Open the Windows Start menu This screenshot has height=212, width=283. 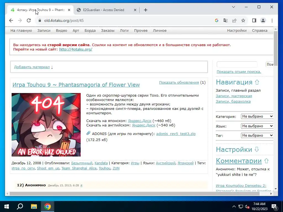click(x=7, y=206)
